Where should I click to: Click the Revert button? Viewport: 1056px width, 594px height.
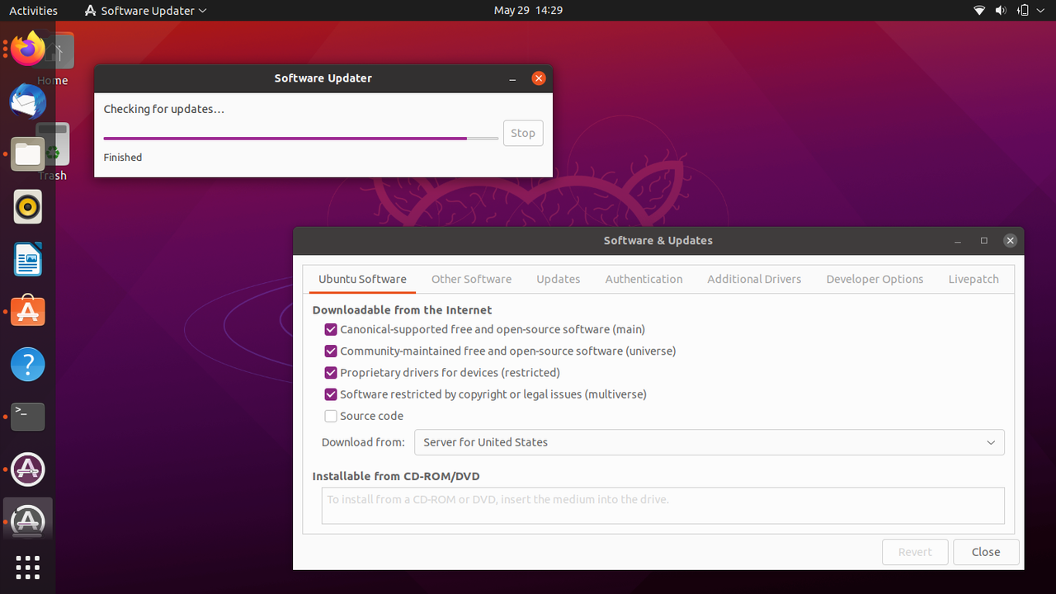coord(915,552)
